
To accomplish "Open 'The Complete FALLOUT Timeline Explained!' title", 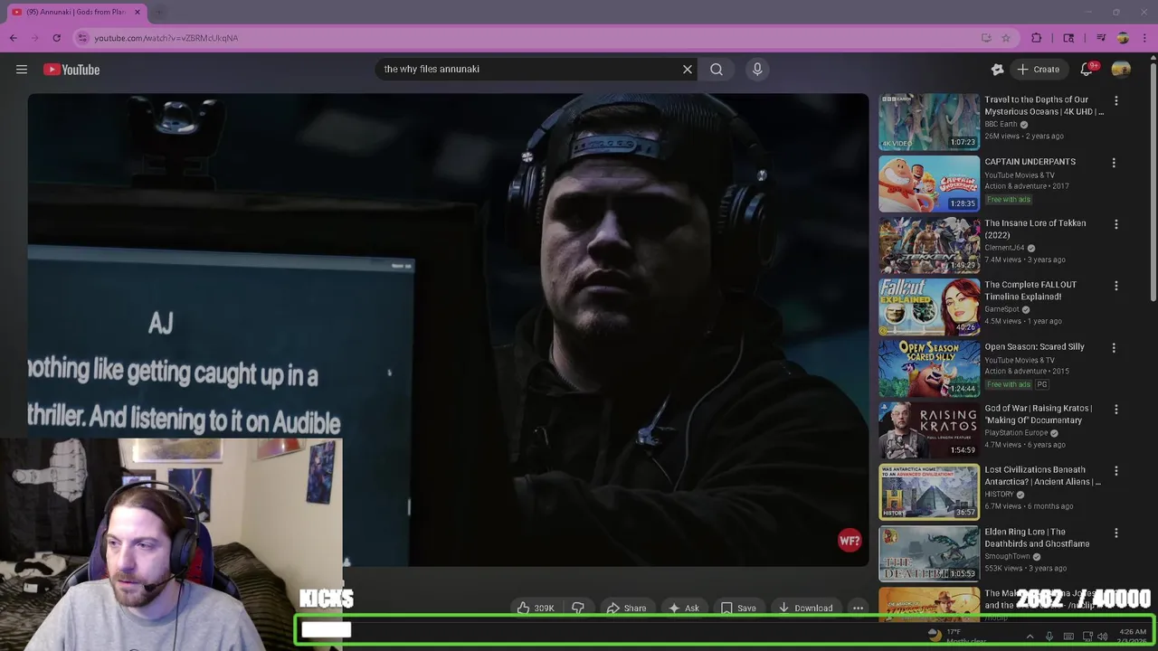I will (1030, 290).
